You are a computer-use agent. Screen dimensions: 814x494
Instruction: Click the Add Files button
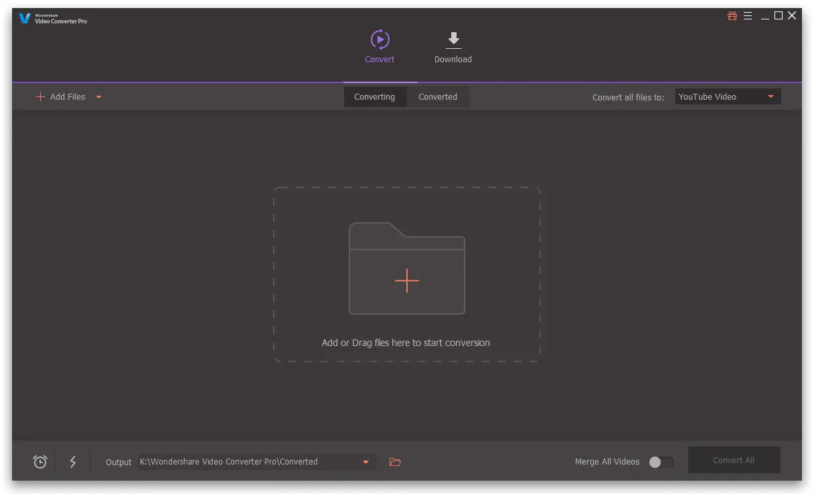[61, 97]
